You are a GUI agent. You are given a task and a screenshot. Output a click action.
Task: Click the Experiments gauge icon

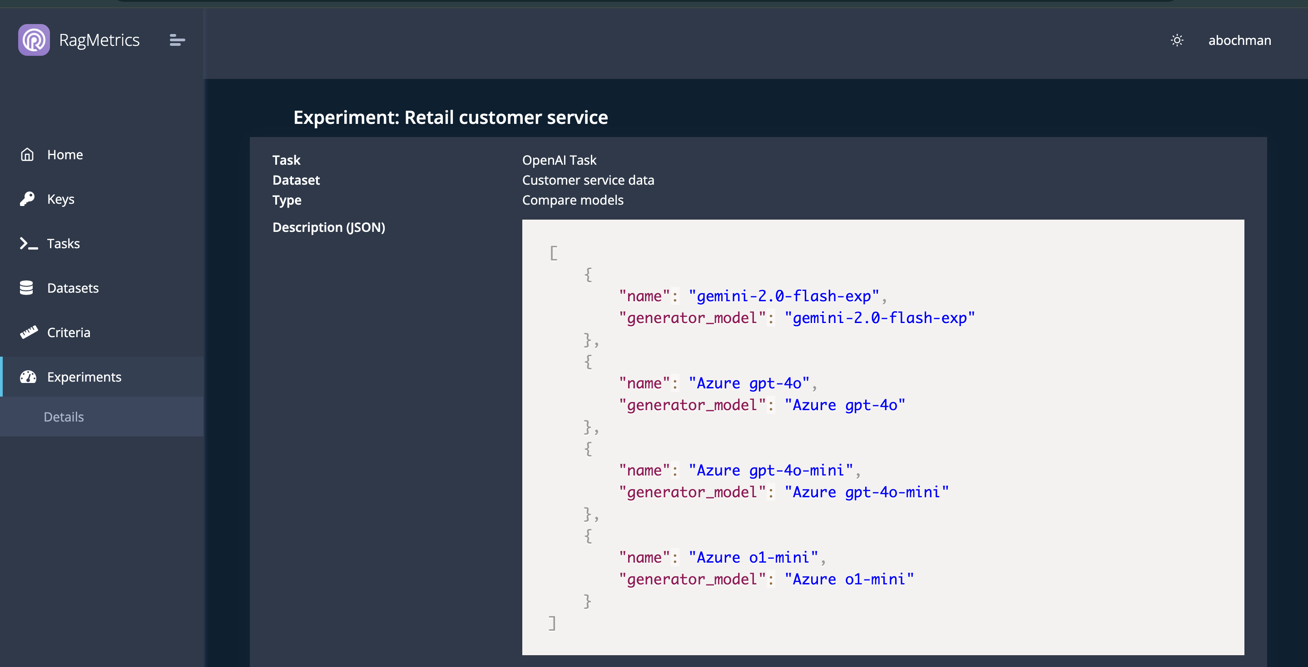point(28,377)
